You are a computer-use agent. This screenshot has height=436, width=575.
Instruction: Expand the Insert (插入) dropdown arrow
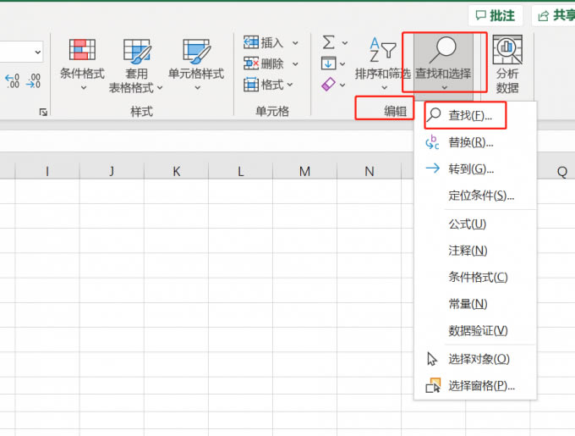[x=295, y=42]
